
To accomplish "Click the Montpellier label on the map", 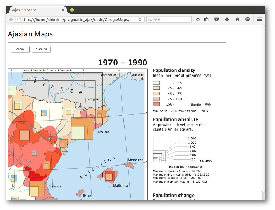I will 108,75.
